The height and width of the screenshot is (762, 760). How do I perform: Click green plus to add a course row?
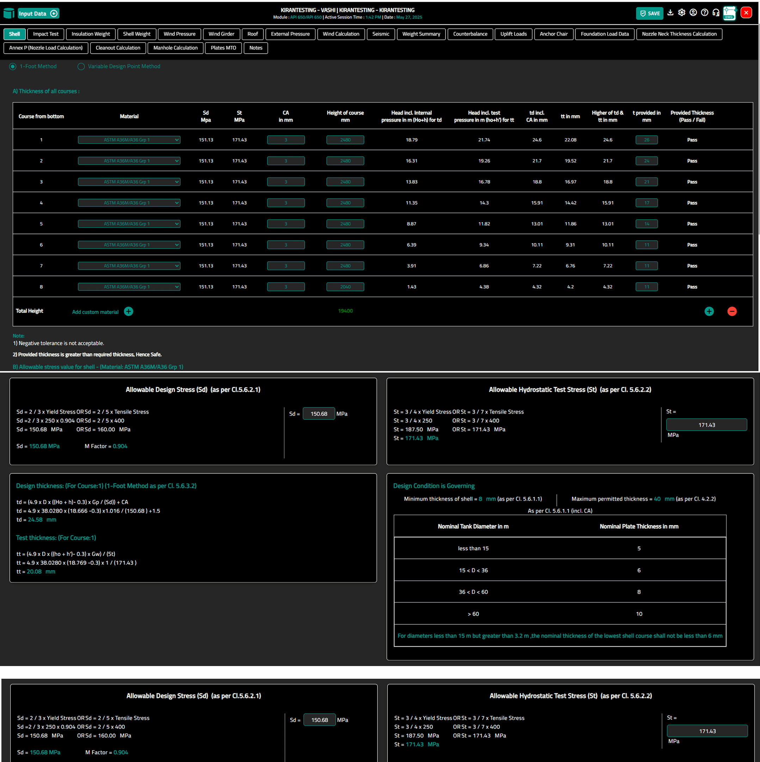pyautogui.click(x=709, y=311)
